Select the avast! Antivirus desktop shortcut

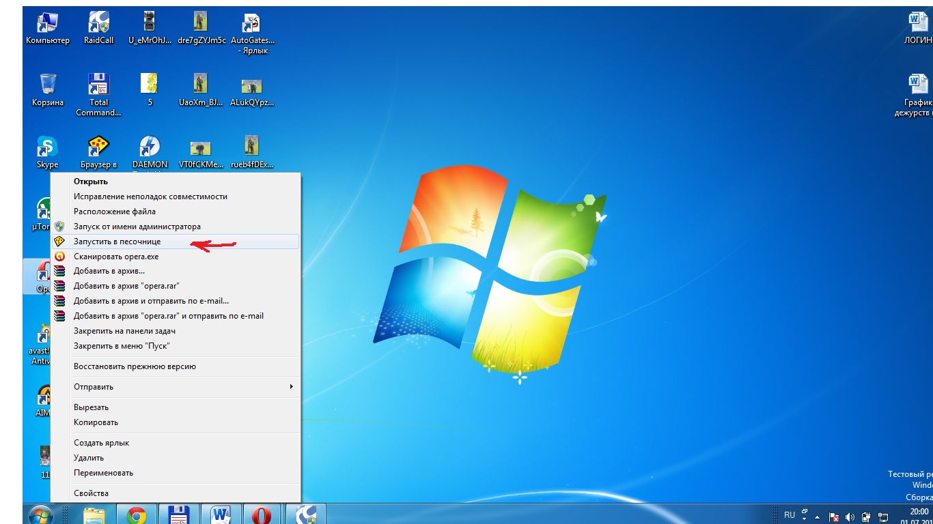tap(41, 345)
